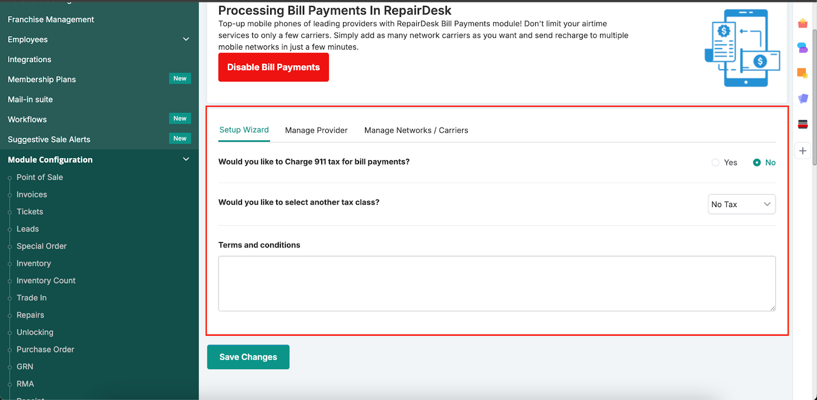817x400 pixels.
Task: Open Purchase Order module configuration
Action: 45,349
